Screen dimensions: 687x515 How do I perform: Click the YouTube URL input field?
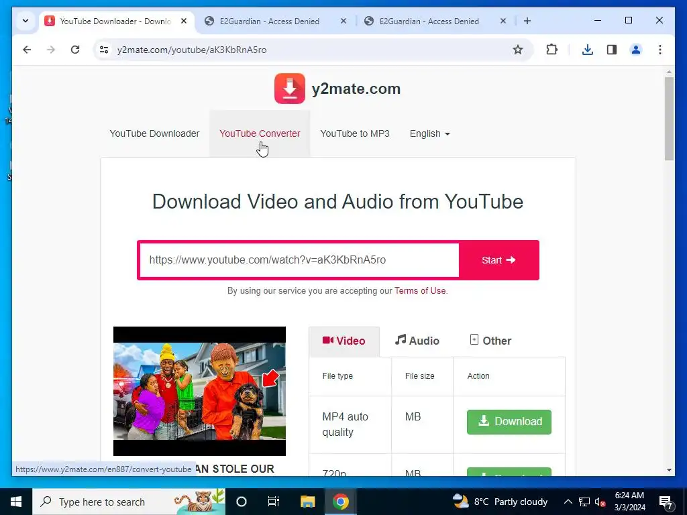coord(299,260)
